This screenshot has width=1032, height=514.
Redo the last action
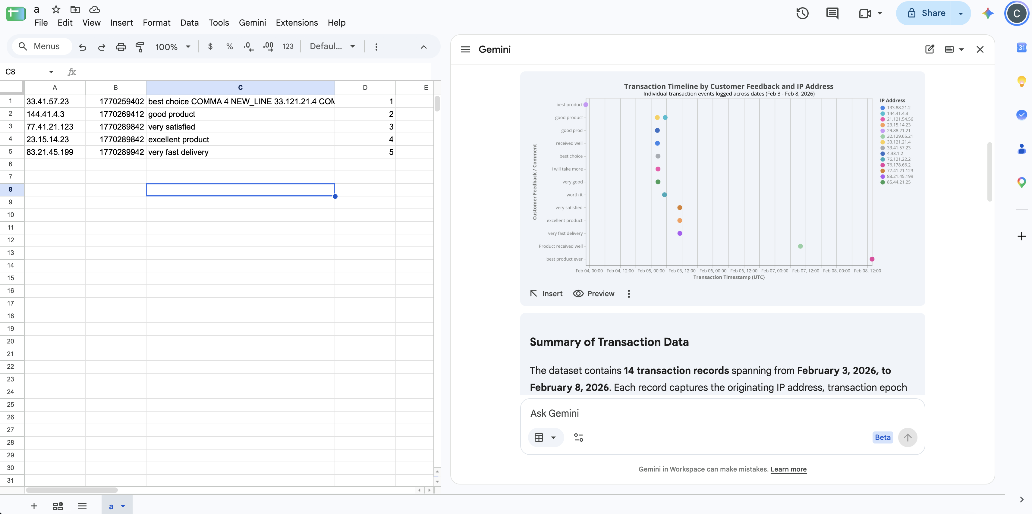tap(102, 47)
